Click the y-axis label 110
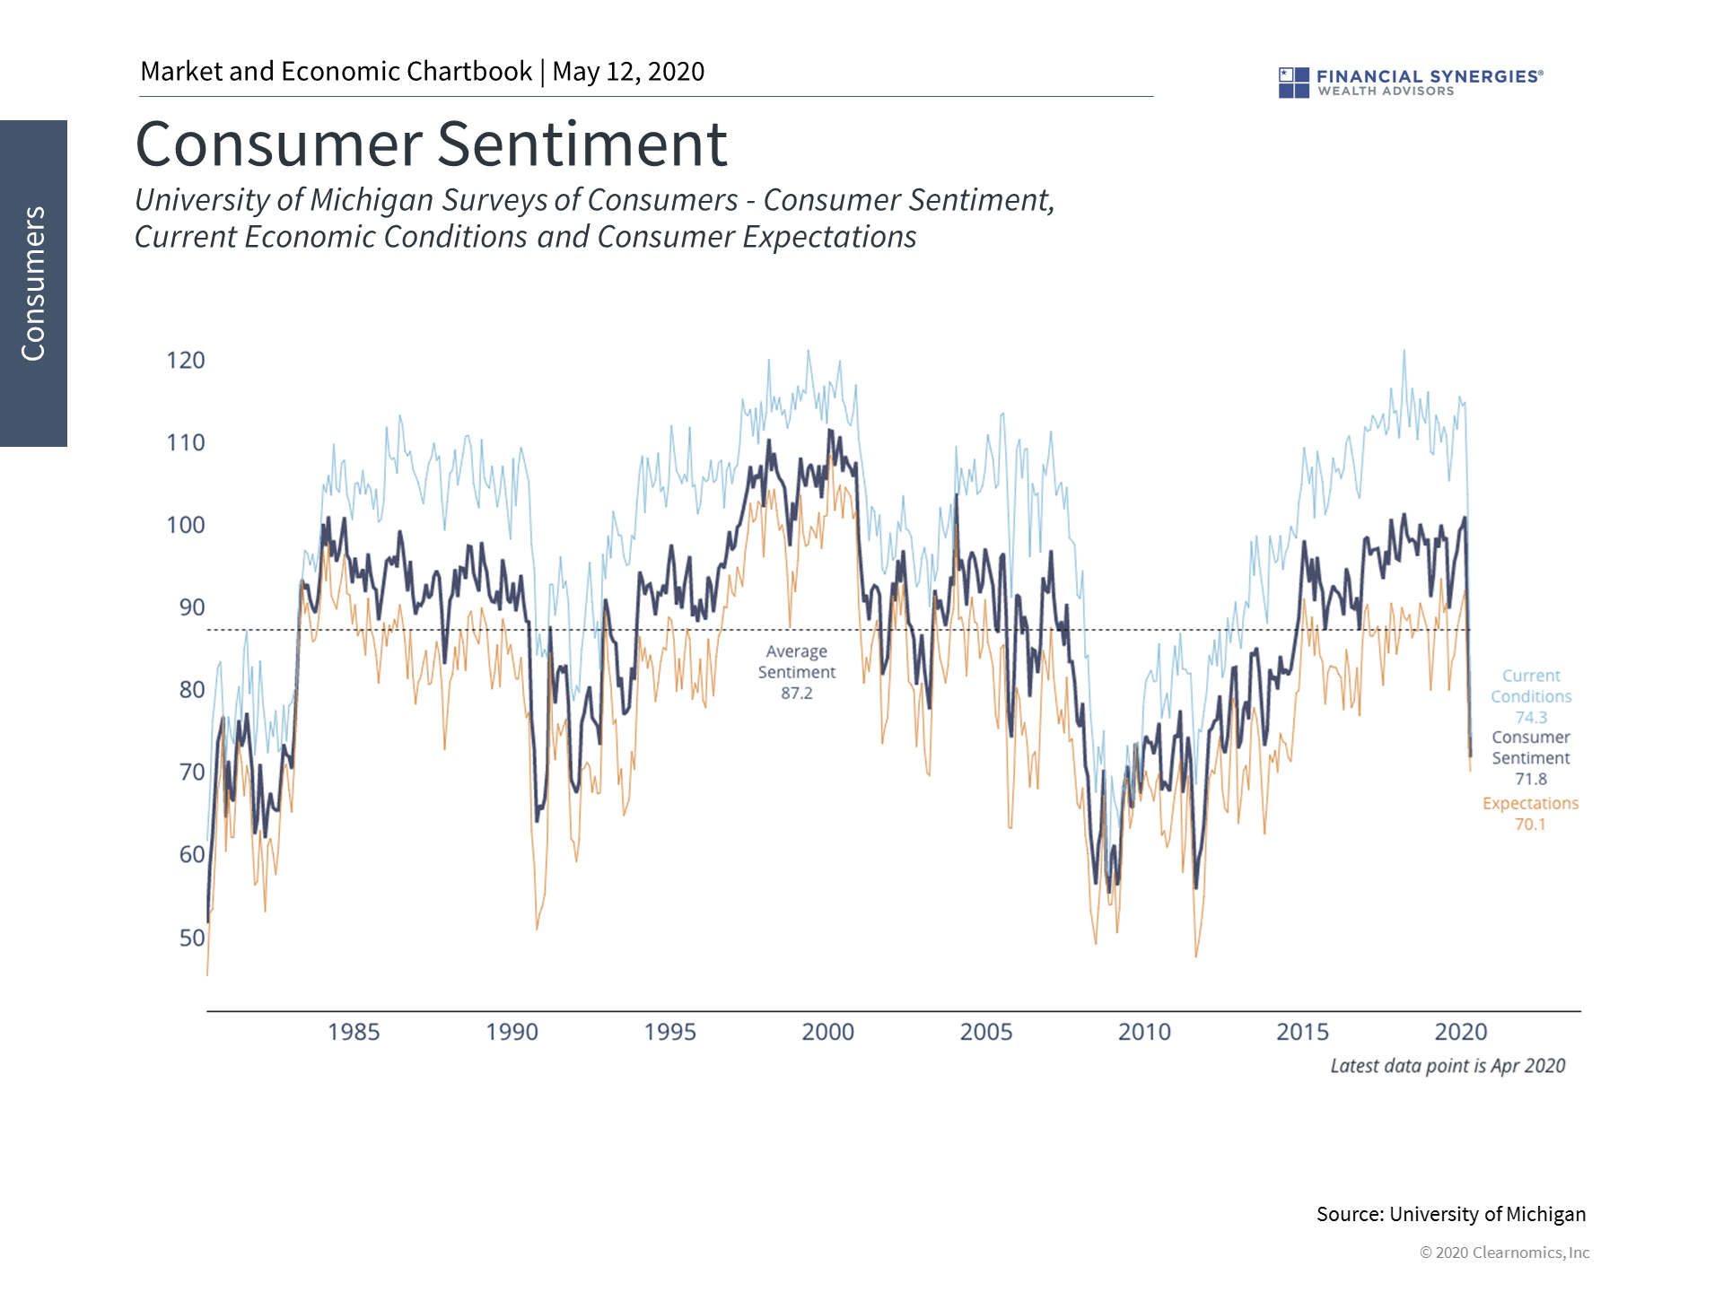The width and height of the screenshot is (1723, 1292). [x=186, y=442]
